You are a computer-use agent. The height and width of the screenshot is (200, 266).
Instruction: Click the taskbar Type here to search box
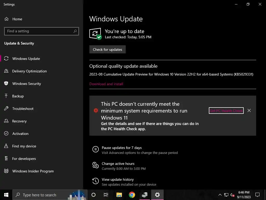coord(50,195)
